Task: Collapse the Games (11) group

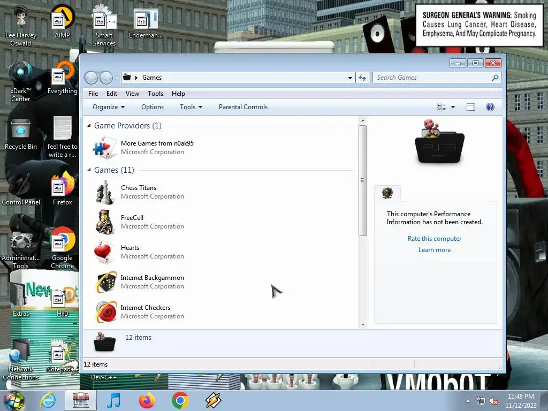Action: 89,170
